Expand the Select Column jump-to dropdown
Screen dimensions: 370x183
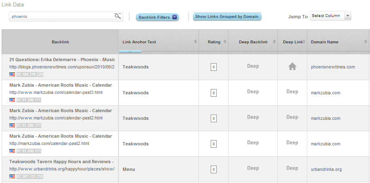[348, 16]
